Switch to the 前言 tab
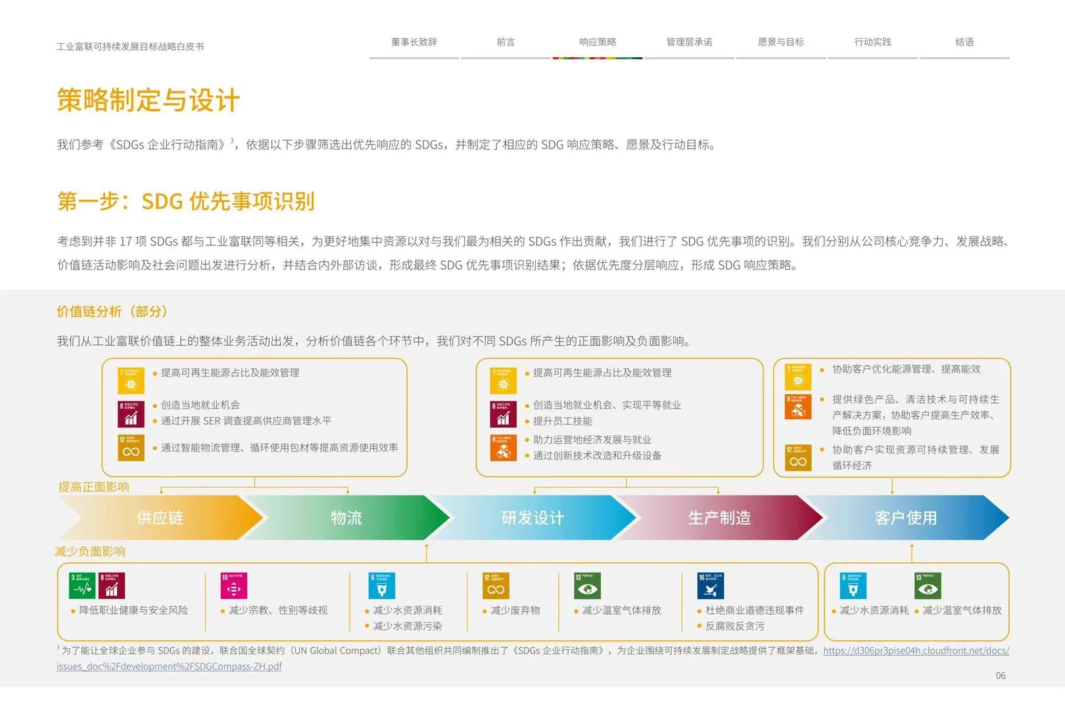This screenshot has width=1065, height=710. click(x=506, y=42)
